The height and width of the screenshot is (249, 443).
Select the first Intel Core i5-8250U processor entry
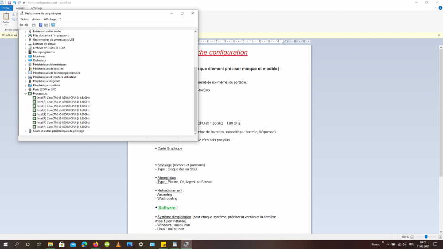(x=63, y=98)
